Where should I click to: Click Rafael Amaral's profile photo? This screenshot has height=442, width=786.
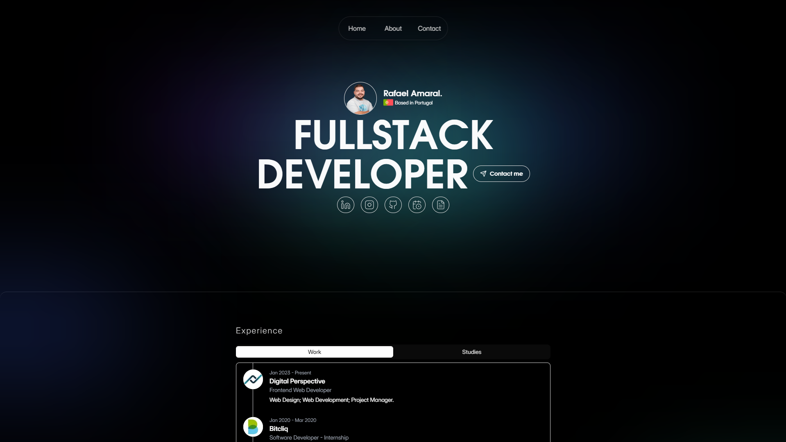tap(360, 98)
